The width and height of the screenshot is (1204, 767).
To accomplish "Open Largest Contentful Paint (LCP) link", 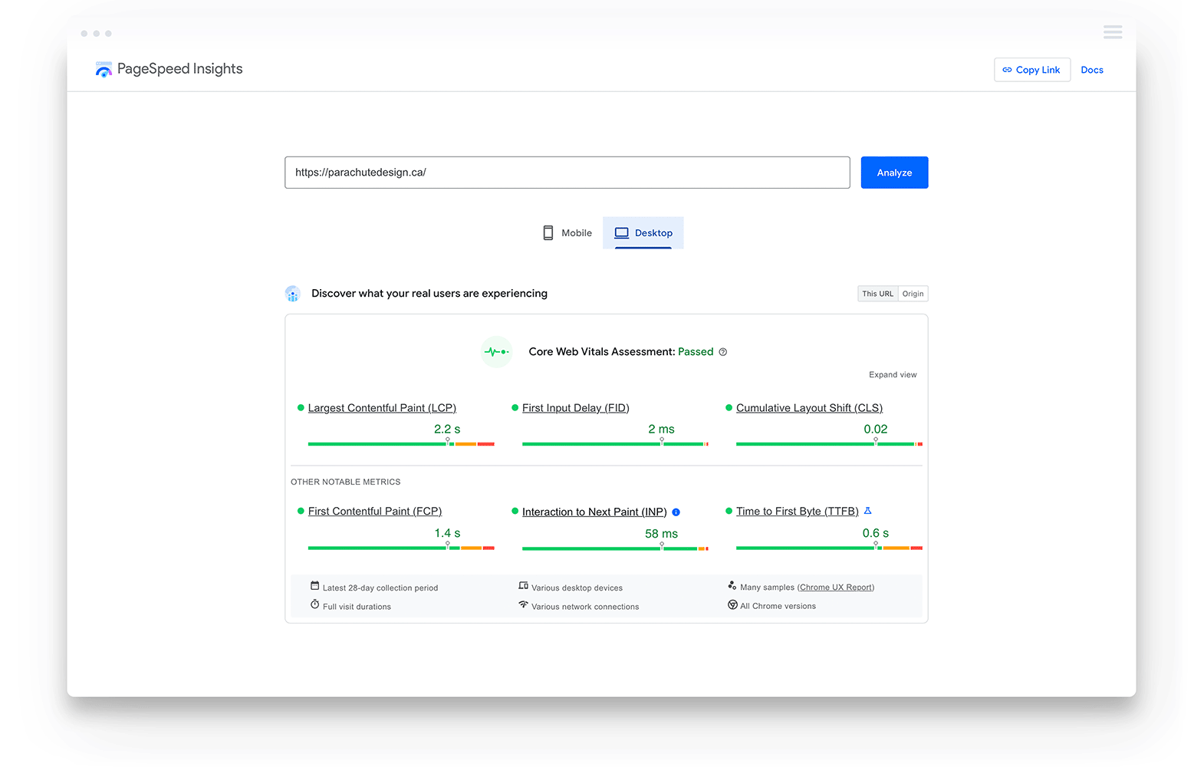I will (382, 408).
